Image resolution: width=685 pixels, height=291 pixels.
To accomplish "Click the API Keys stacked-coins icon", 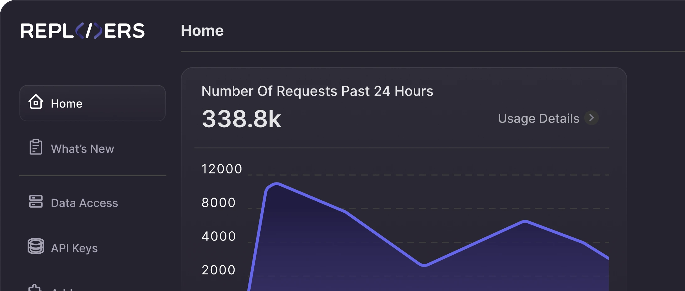I will coord(36,246).
